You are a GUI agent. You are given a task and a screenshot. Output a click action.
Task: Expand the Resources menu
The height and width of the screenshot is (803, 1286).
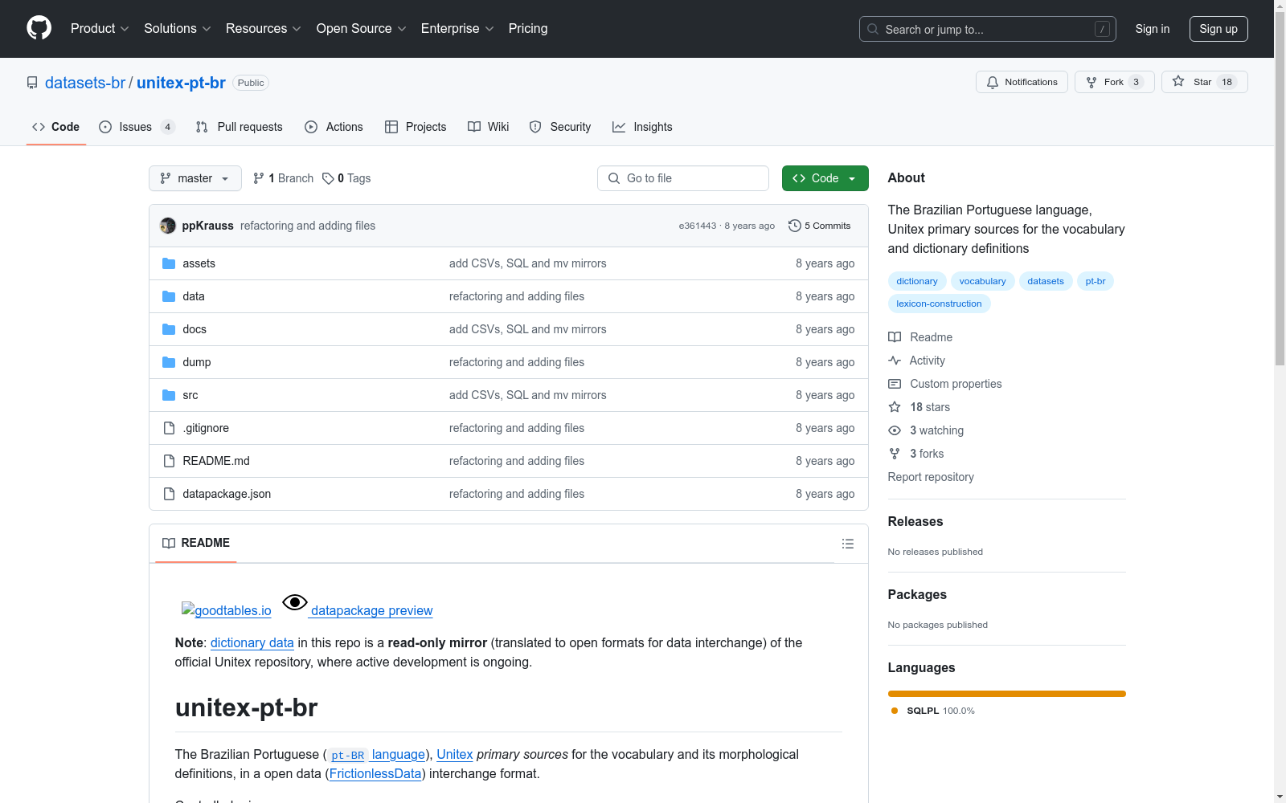(264, 29)
